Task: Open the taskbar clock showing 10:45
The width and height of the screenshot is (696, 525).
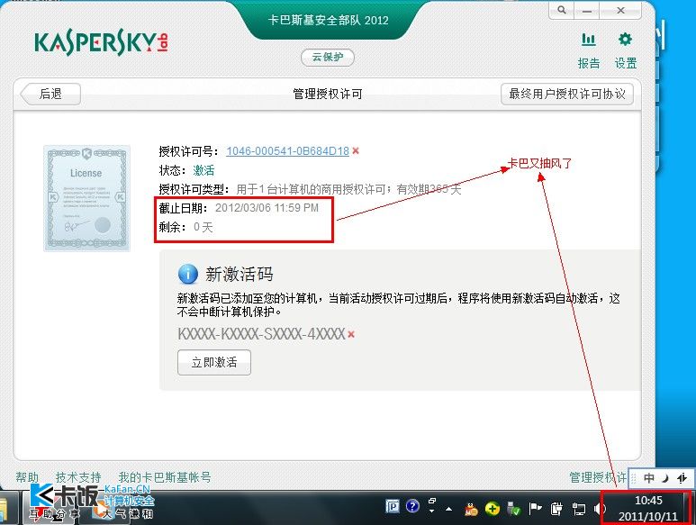Action: [648, 509]
